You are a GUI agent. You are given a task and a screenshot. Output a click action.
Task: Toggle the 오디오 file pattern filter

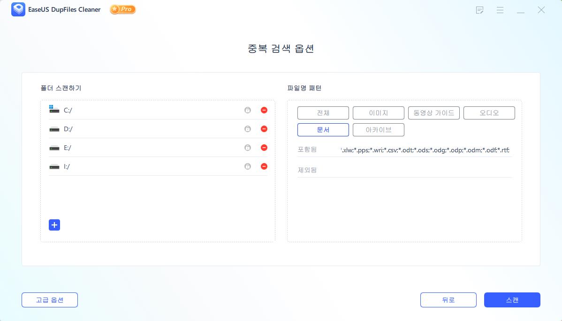(489, 112)
